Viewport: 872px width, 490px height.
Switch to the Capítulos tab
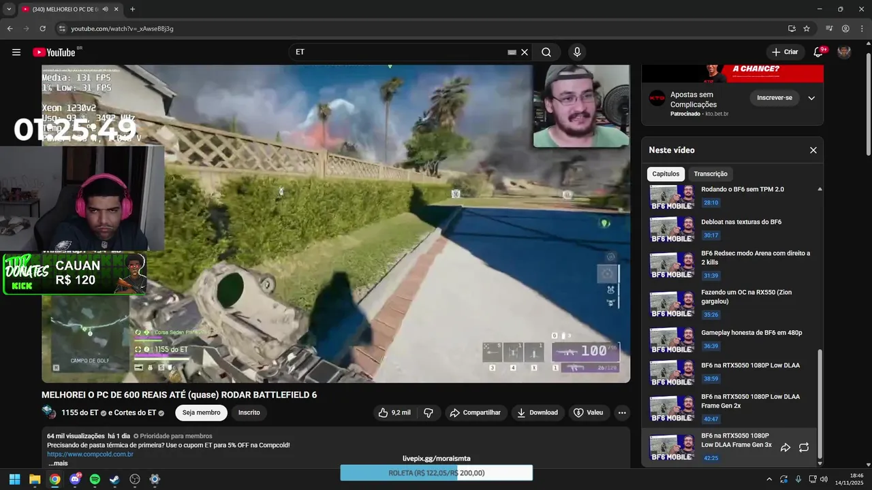pyautogui.click(x=666, y=174)
